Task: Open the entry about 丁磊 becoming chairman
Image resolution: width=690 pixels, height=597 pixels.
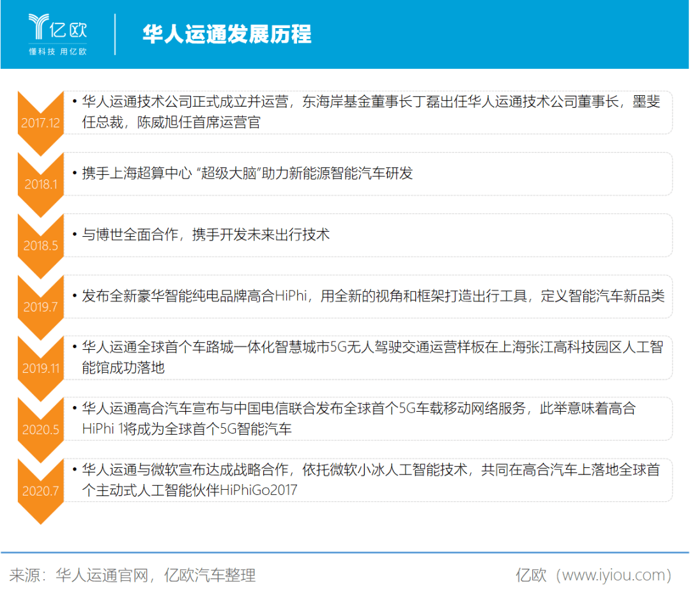Action: pyautogui.click(x=371, y=112)
